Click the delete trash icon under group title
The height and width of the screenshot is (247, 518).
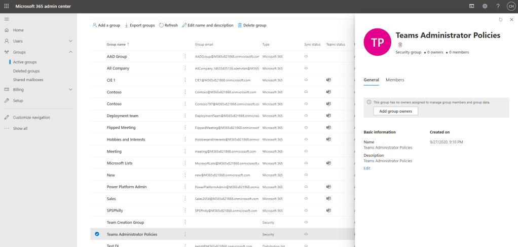point(399,45)
